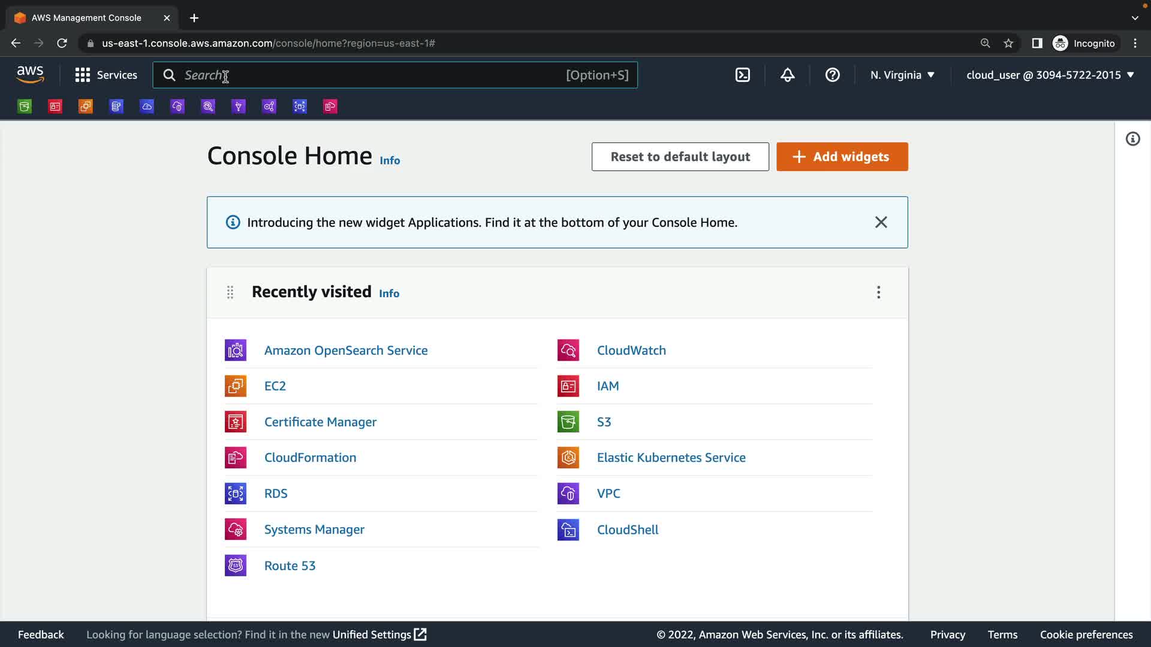
Task: Open S3 from the favorites bar
Action: 25,107
